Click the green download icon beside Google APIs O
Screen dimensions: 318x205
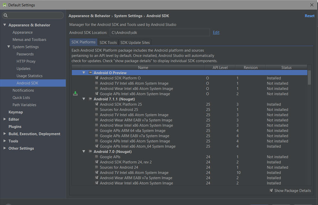click(75, 93)
